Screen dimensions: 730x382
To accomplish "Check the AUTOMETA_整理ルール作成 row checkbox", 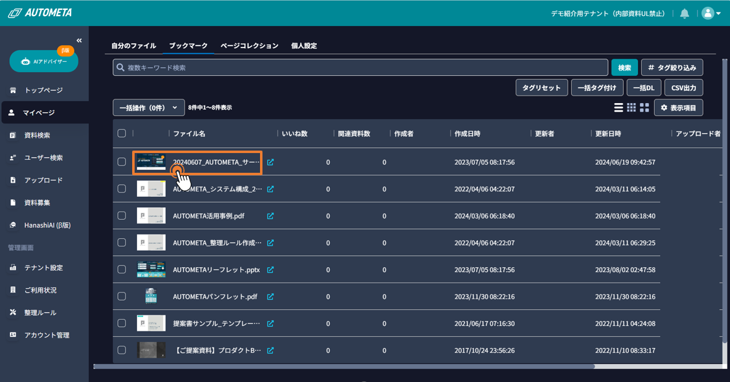I will point(122,243).
